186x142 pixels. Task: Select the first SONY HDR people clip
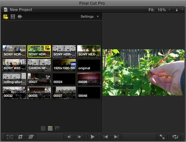(14, 51)
